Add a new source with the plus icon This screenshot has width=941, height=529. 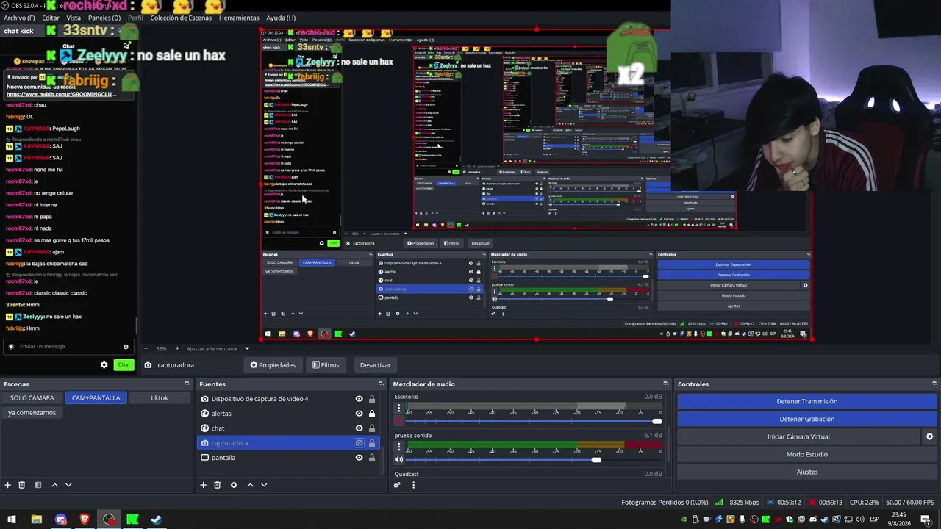click(204, 485)
